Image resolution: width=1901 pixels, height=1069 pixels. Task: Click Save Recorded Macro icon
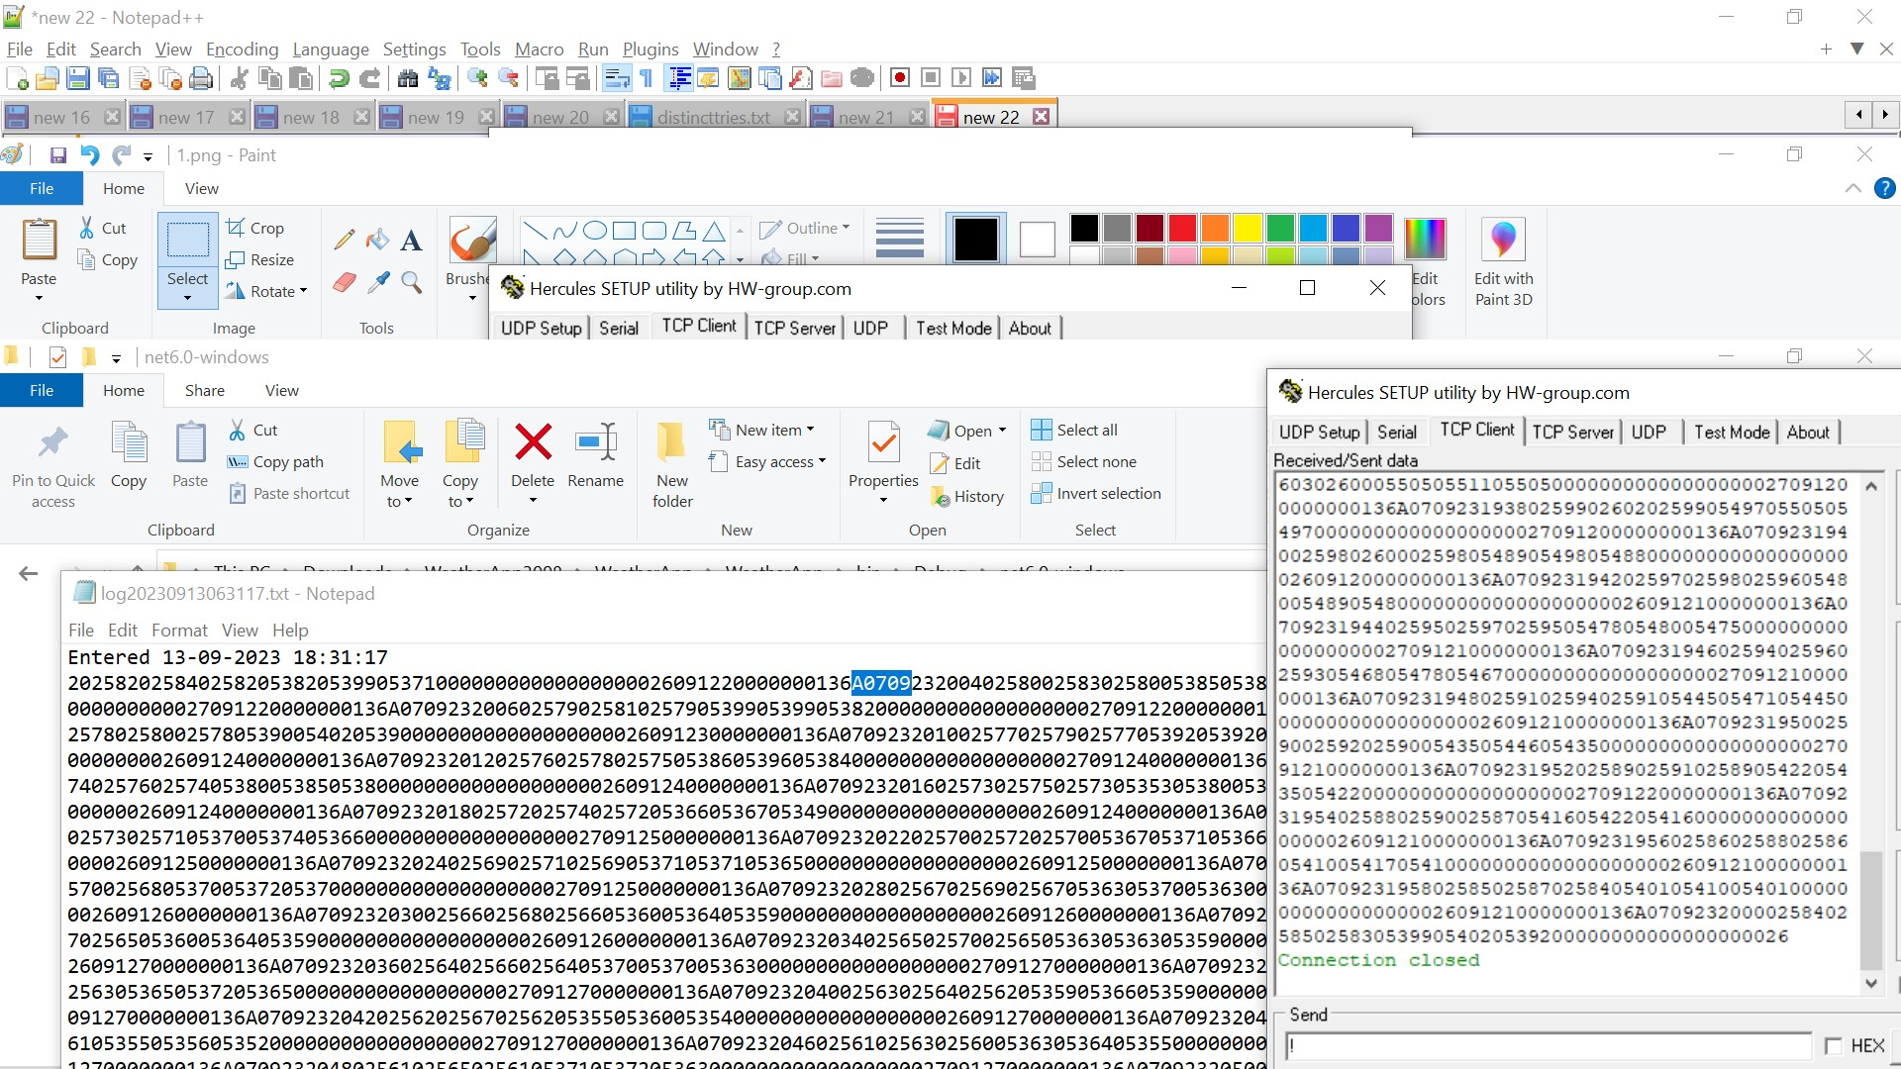click(x=1024, y=78)
